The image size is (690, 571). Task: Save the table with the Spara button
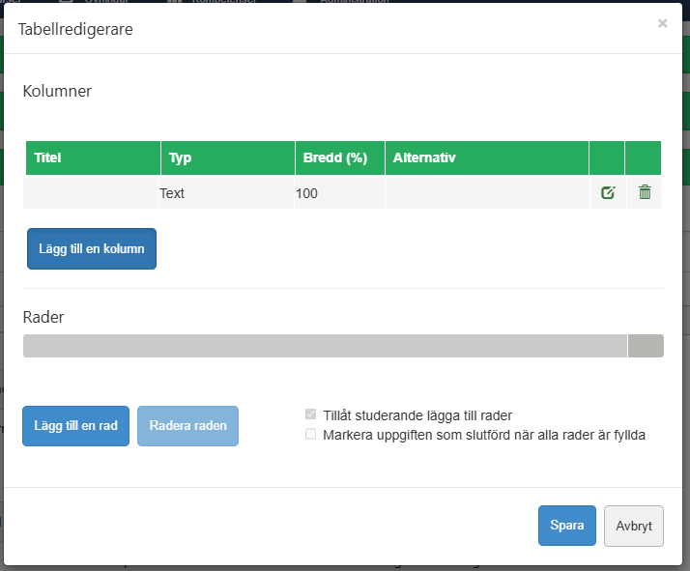566,526
